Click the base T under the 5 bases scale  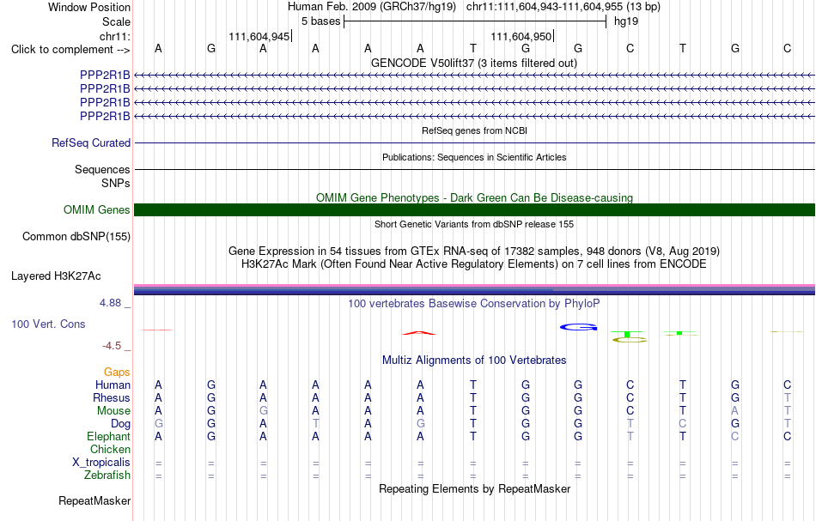[473, 48]
